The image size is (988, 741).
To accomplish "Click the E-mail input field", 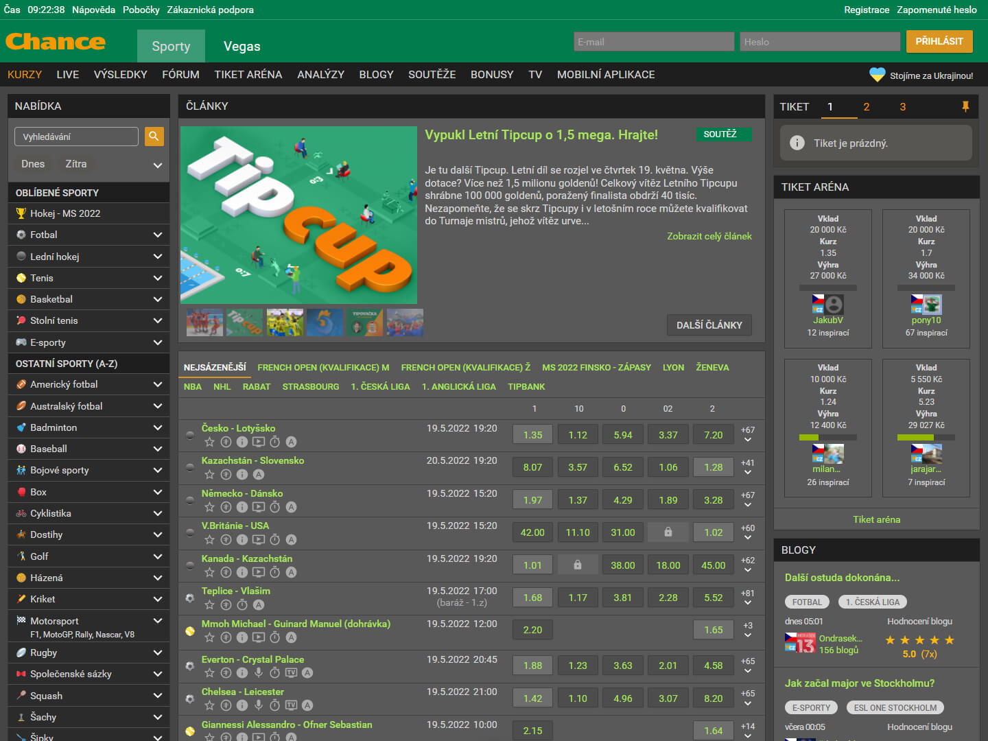I will pos(654,42).
